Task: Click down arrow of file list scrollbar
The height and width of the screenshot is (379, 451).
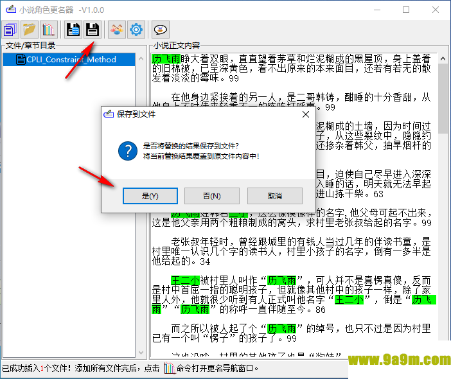Action: 141,352
